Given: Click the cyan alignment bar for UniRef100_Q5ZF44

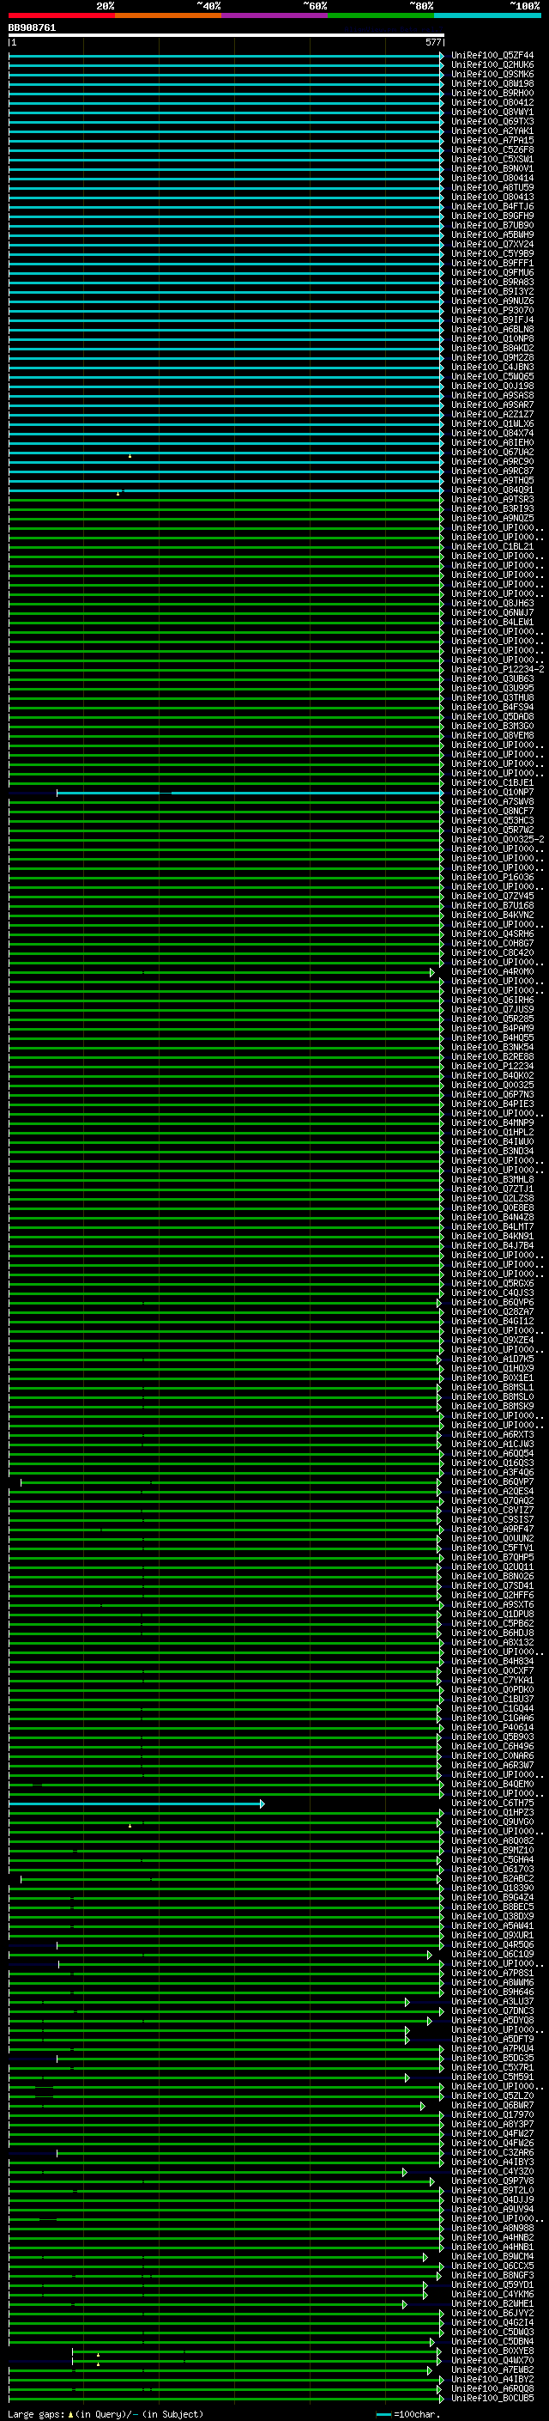Looking at the screenshot, I should tap(226, 57).
